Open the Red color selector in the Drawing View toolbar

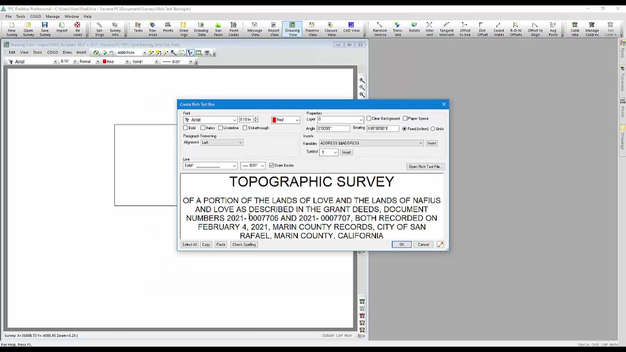point(115,62)
